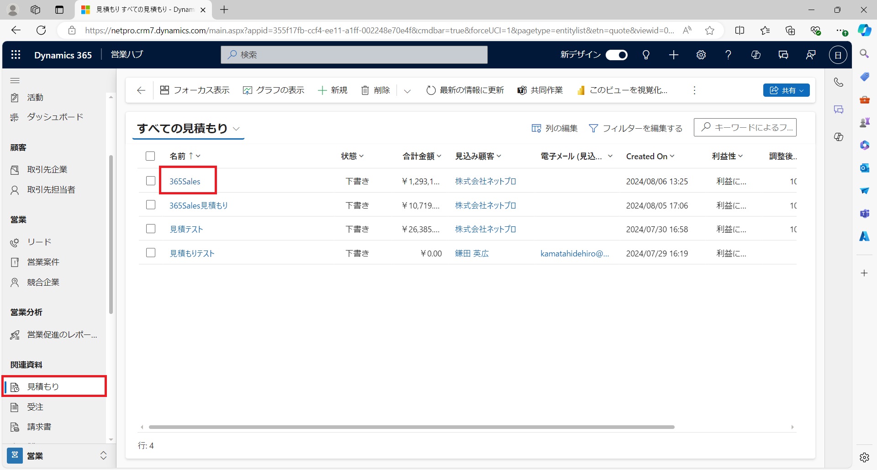The height and width of the screenshot is (470, 877).
Task: Click the light bulb ideas icon
Action: tap(646, 55)
